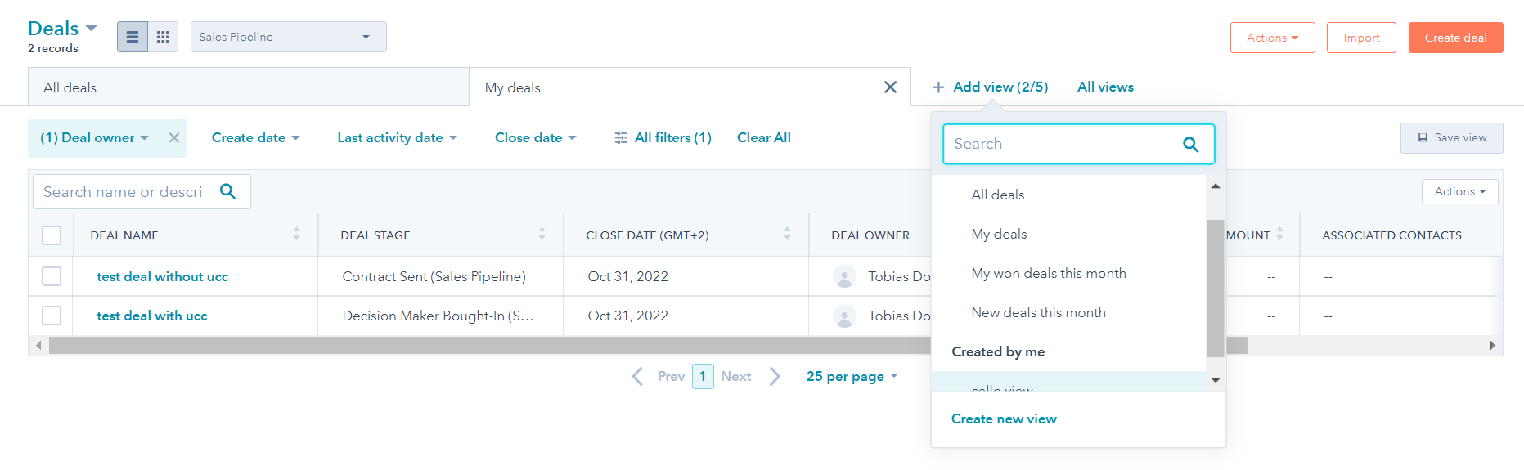This screenshot has height=470, width=1524.
Task: Focus the views Search field
Action: click(1078, 144)
